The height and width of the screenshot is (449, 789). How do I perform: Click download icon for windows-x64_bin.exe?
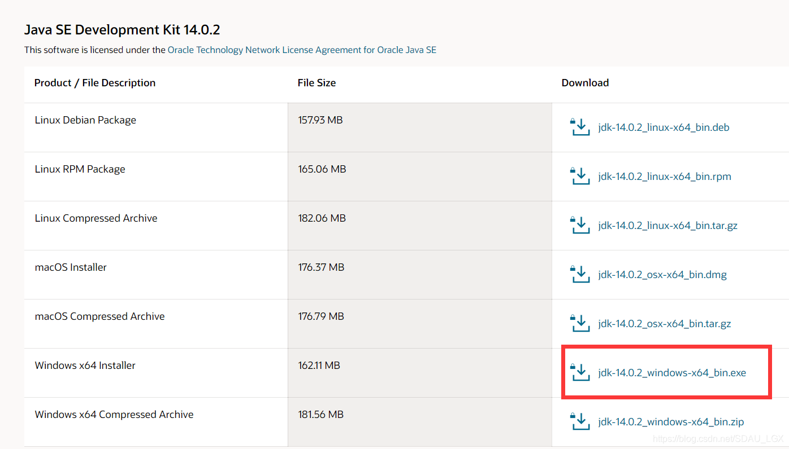coord(580,372)
